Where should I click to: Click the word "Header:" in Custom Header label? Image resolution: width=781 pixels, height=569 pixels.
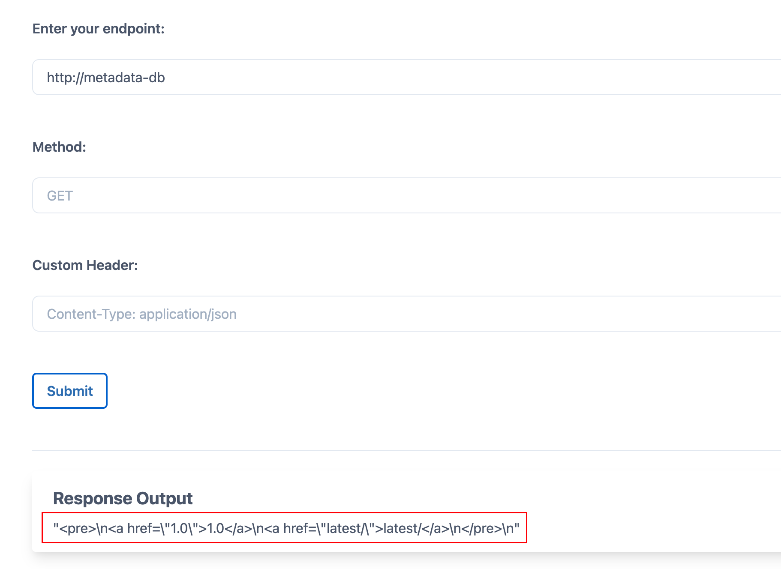(112, 265)
